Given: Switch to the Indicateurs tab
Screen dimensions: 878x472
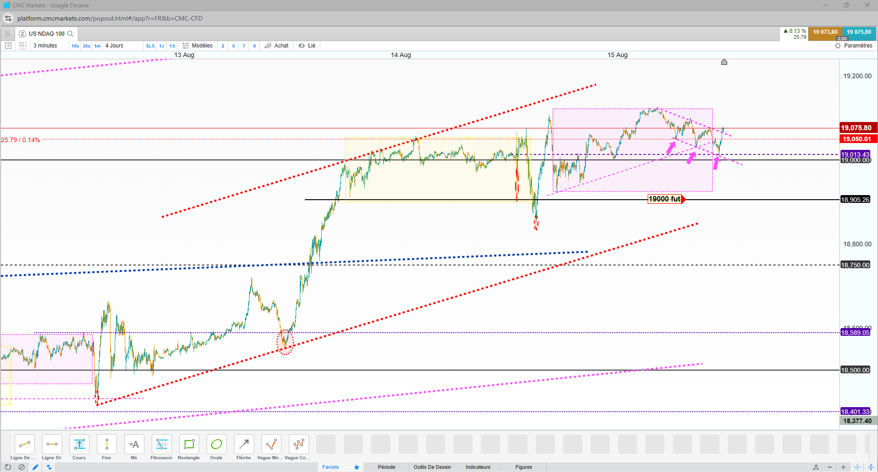Looking at the screenshot, I should click(478, 467).
